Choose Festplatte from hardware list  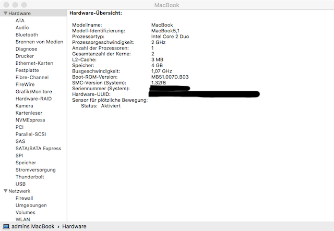(27, 70)
